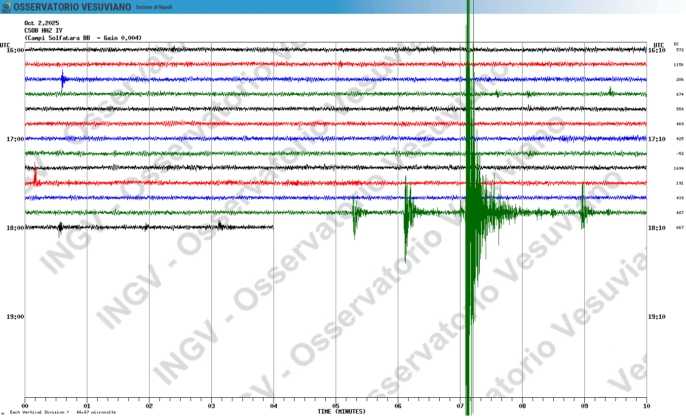Viewport: 686px width, 419px height.
Task: Select the 18:00 UTC timestamp
Action: 16,228
